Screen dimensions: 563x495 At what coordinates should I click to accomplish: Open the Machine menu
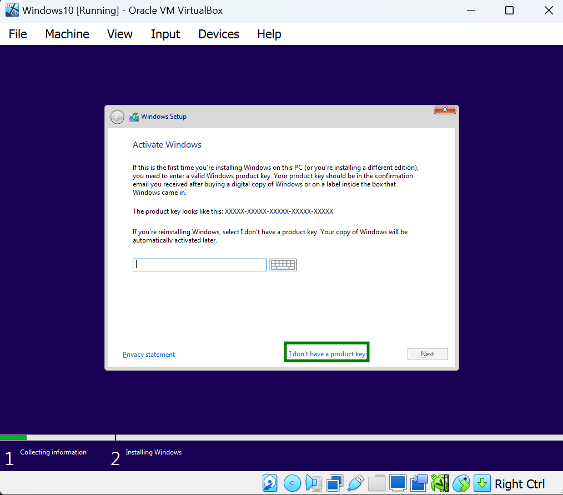pos(67,34)
